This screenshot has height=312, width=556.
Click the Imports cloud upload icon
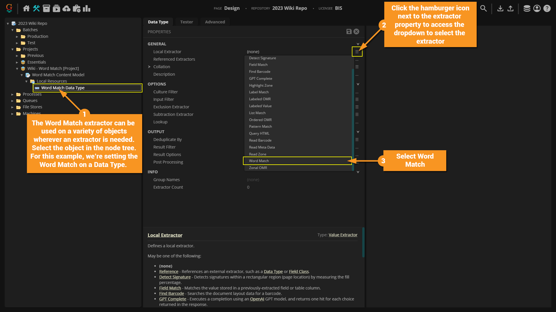pyautogui.click(x=67, y=8)
